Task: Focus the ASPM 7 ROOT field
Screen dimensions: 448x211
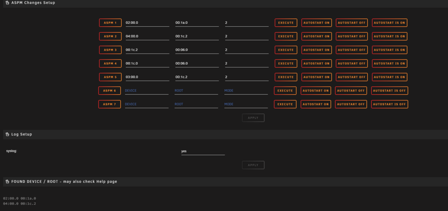Action: pos(196,104)
